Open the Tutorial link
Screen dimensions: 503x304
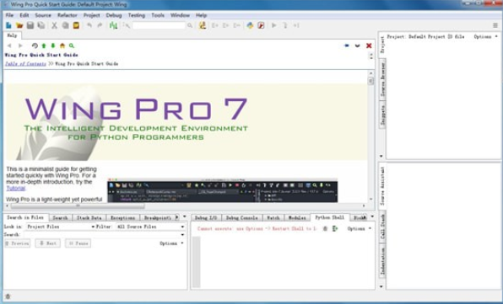pyautogui.click(x=16, y=188)
